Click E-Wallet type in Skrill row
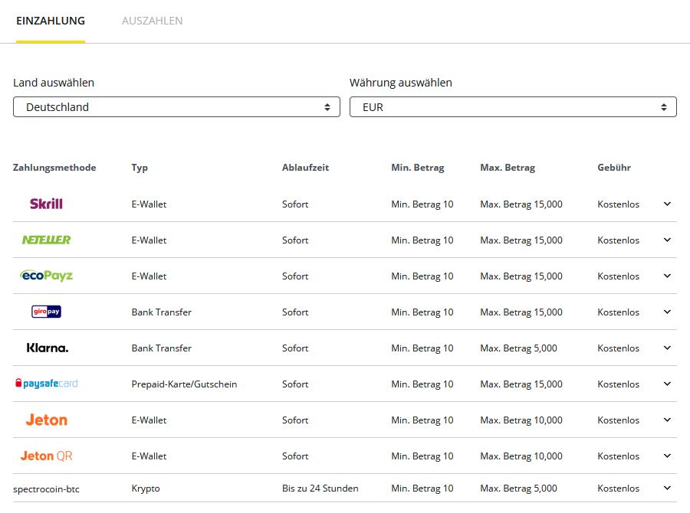This screenshot has height=513, width=690. point(149,204)
